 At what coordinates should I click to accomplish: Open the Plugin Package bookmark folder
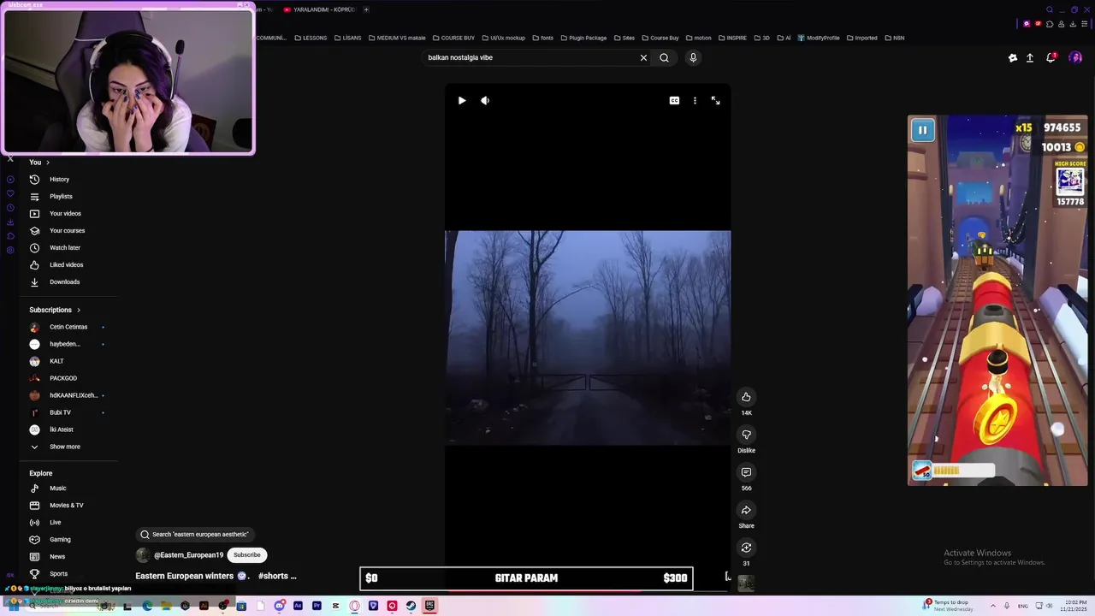(x=583, y=38)
